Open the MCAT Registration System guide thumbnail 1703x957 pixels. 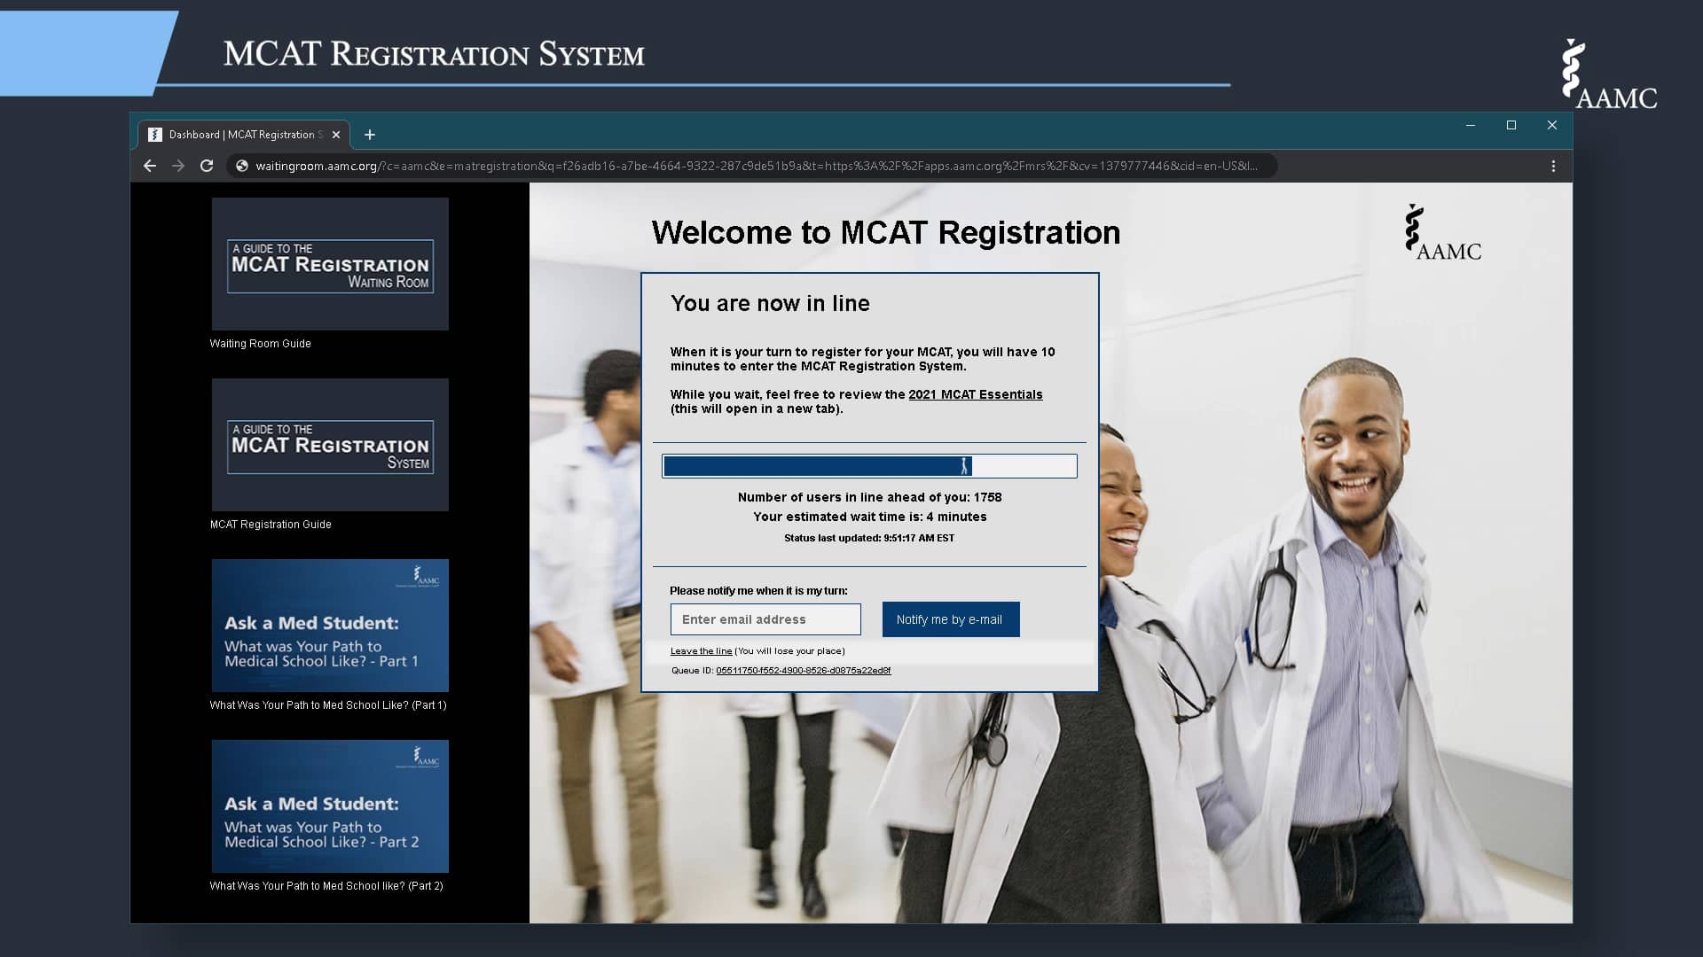pos(330,445)
